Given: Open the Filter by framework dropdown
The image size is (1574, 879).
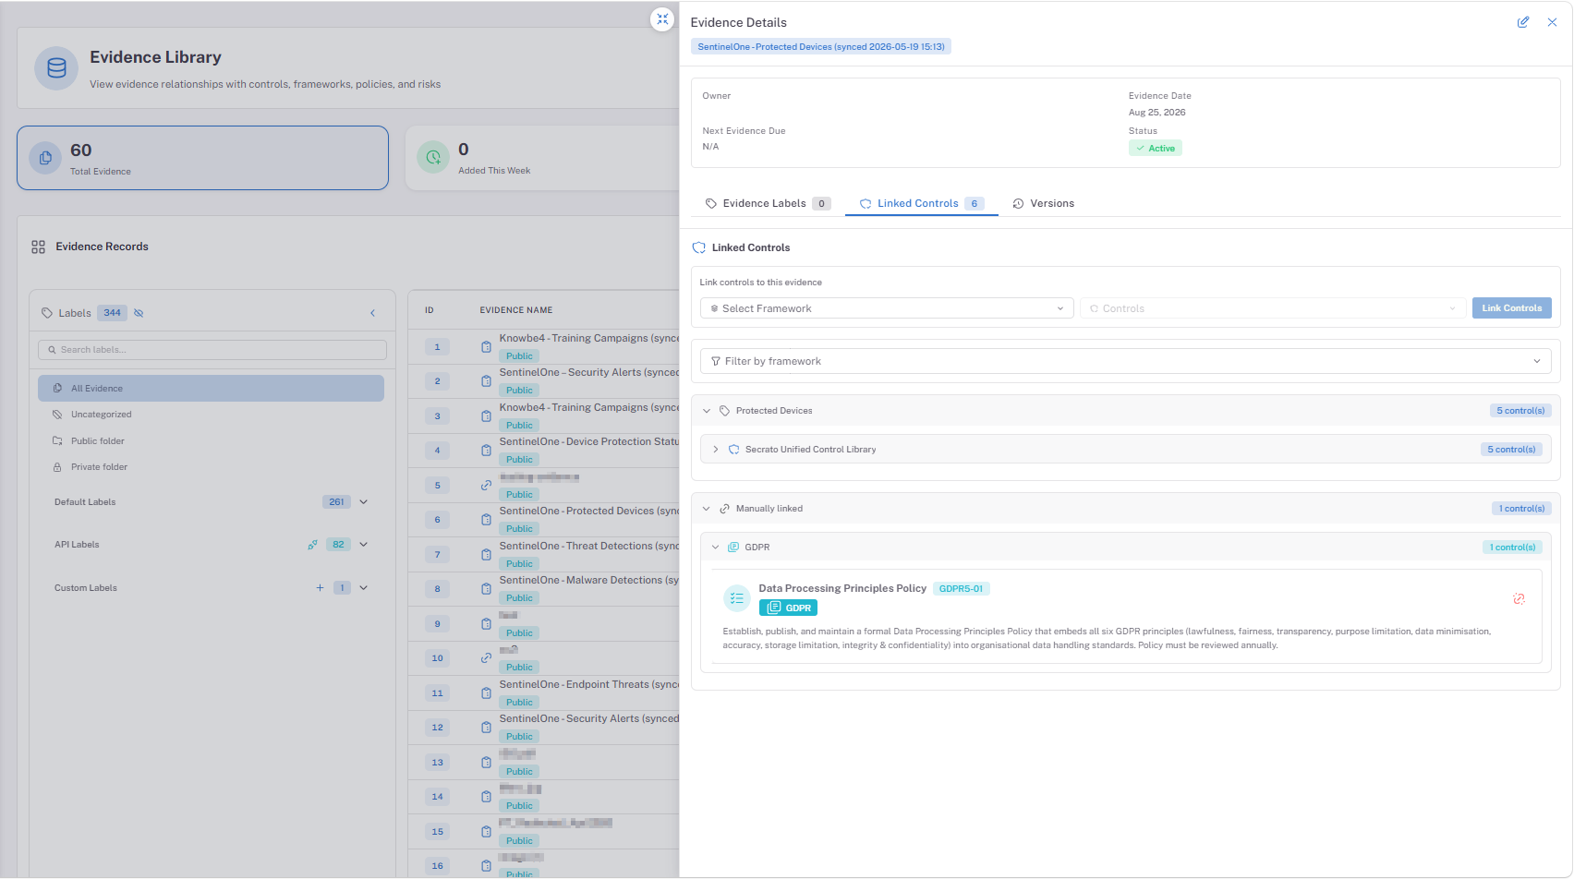Looking at the screenshot, I should pos(1126,361).
